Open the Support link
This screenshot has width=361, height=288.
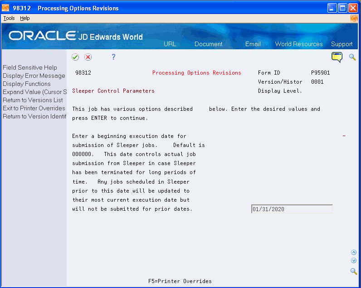341,44
